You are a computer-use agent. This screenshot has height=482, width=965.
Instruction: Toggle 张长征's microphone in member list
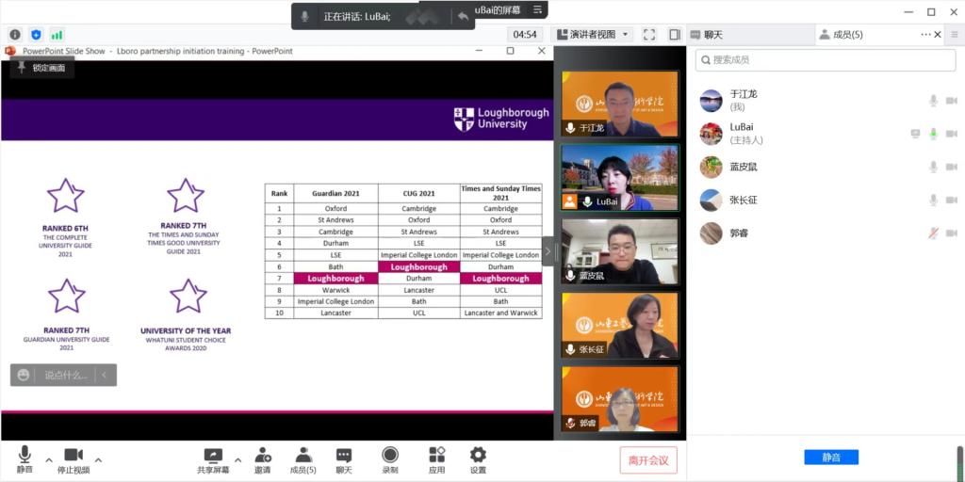coord(934,200)
